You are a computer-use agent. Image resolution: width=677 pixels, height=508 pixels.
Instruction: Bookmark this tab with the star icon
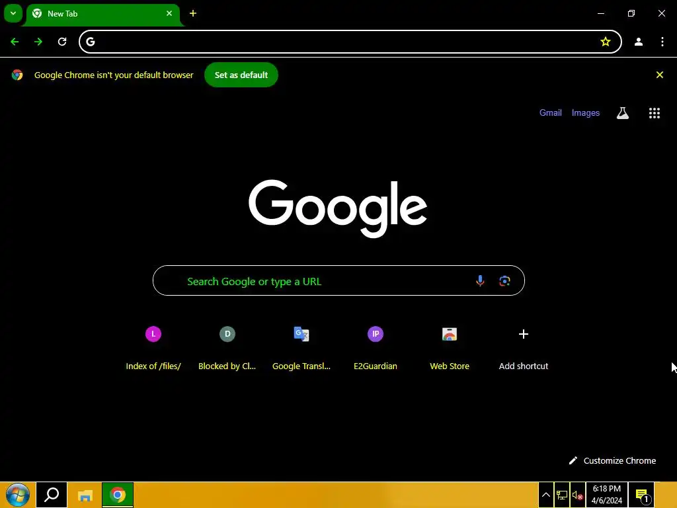(x=606, y=42)
